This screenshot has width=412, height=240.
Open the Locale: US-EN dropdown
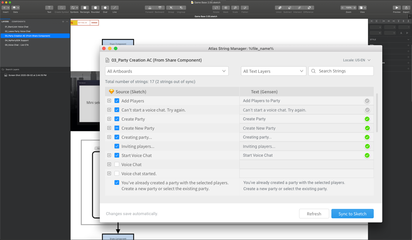pos(357,60)
